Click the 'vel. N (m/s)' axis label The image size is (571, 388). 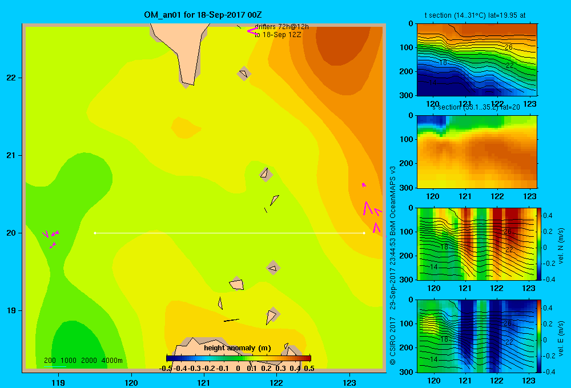click(561, 246)
